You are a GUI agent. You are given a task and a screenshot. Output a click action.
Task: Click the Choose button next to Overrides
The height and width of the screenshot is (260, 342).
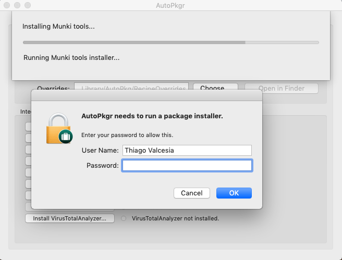click(215, 88)
